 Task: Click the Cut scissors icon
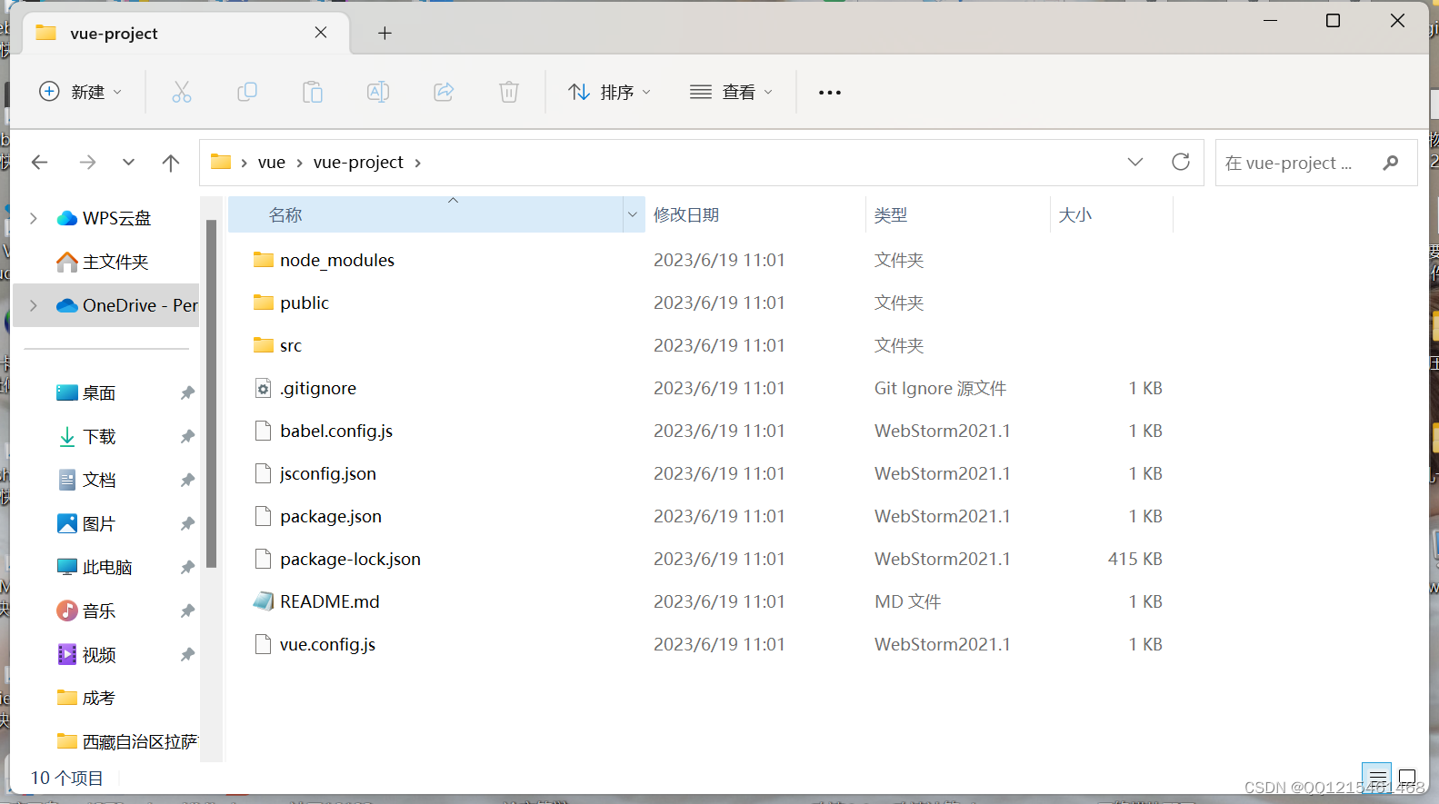point(182,92)
